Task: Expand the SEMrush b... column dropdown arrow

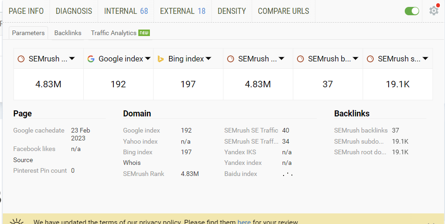Action: [x=355, y=59]
